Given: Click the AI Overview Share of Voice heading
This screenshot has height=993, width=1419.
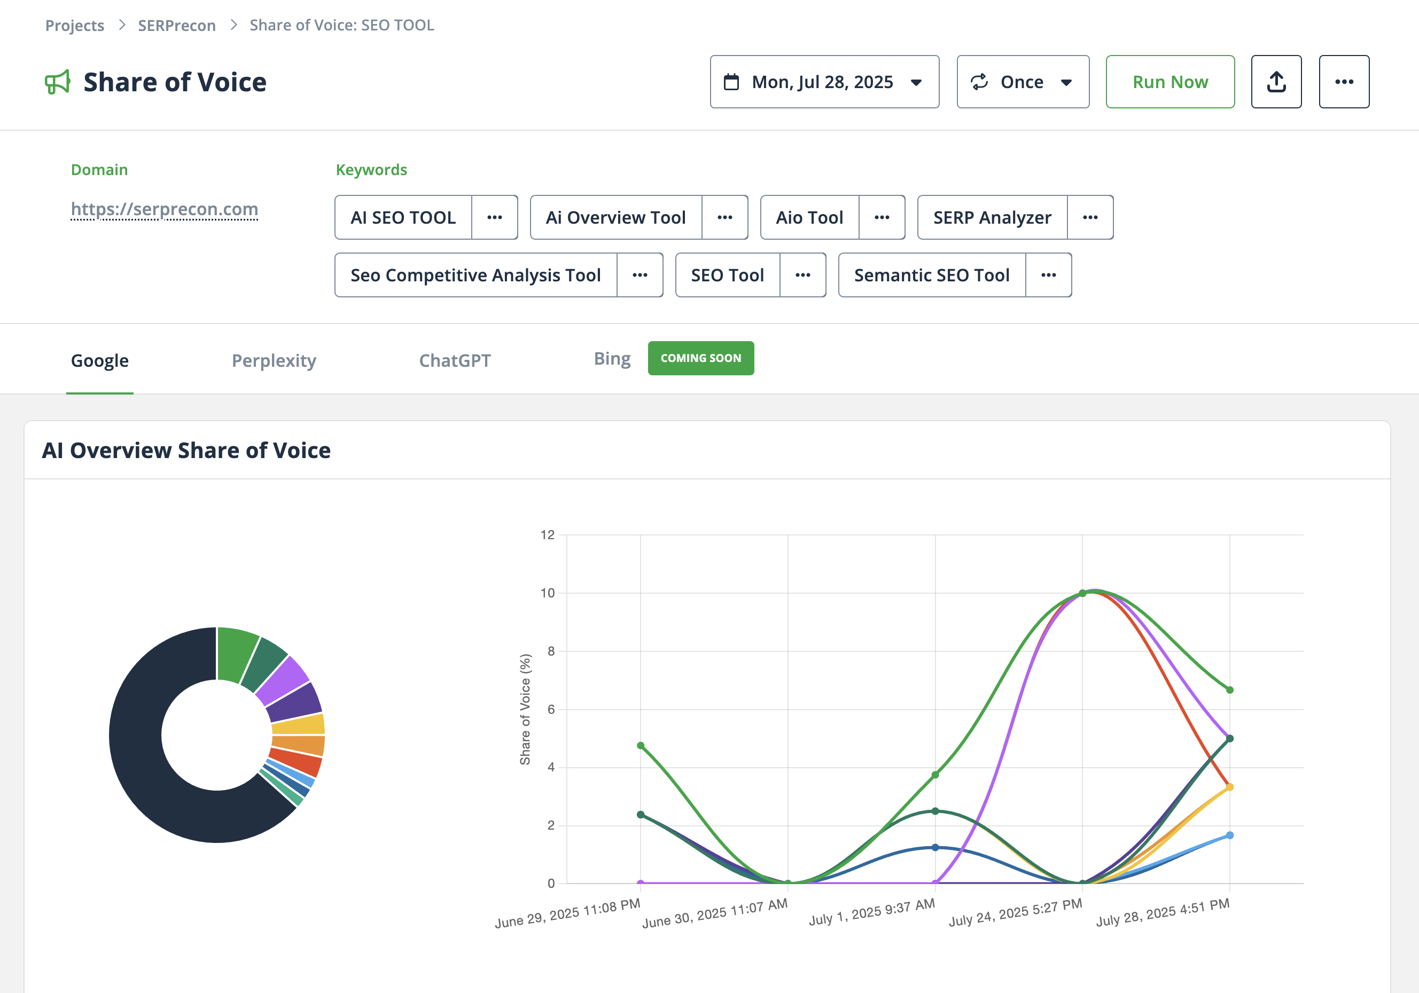Looking at the screenshot, I should (x=186, y=450).
